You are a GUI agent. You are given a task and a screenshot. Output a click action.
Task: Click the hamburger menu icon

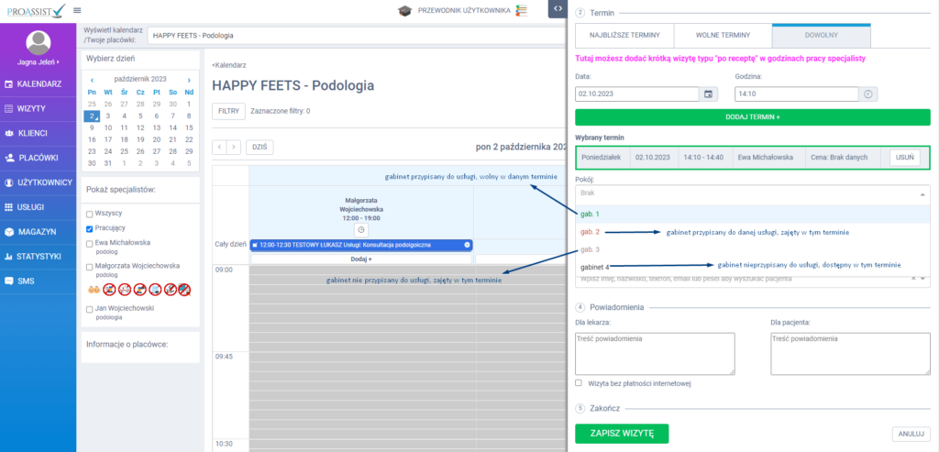pyautogui.click(x=89, y=10)
